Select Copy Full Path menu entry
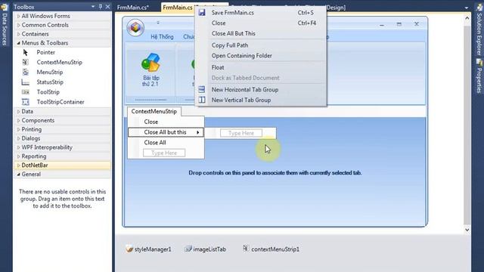The height and width of the screenshot is (272, 484). pos(260,45)
